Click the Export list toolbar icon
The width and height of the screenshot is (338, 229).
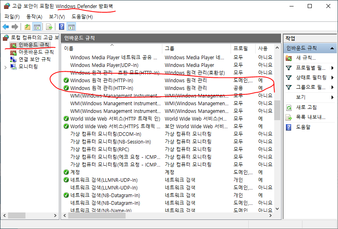[x=49, y=27]
